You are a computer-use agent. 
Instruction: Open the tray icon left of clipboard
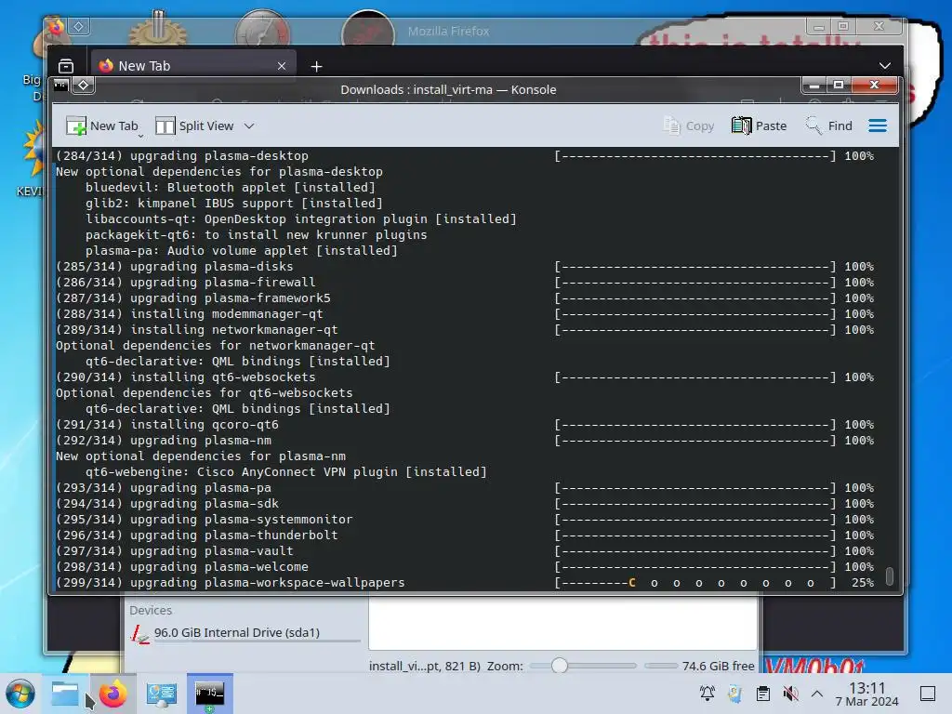point(734,693)
